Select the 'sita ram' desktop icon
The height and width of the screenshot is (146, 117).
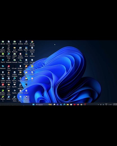pyautogui.click(x=3, y=43)
